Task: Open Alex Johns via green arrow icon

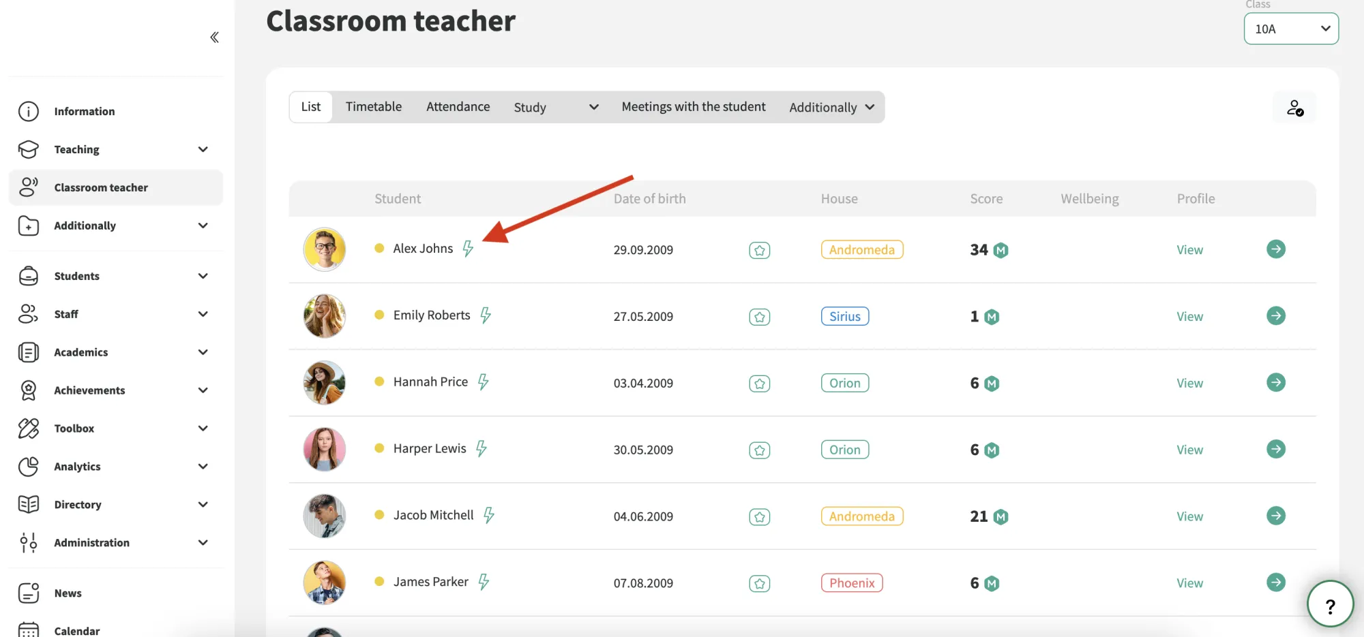Action: [1276, 249]
